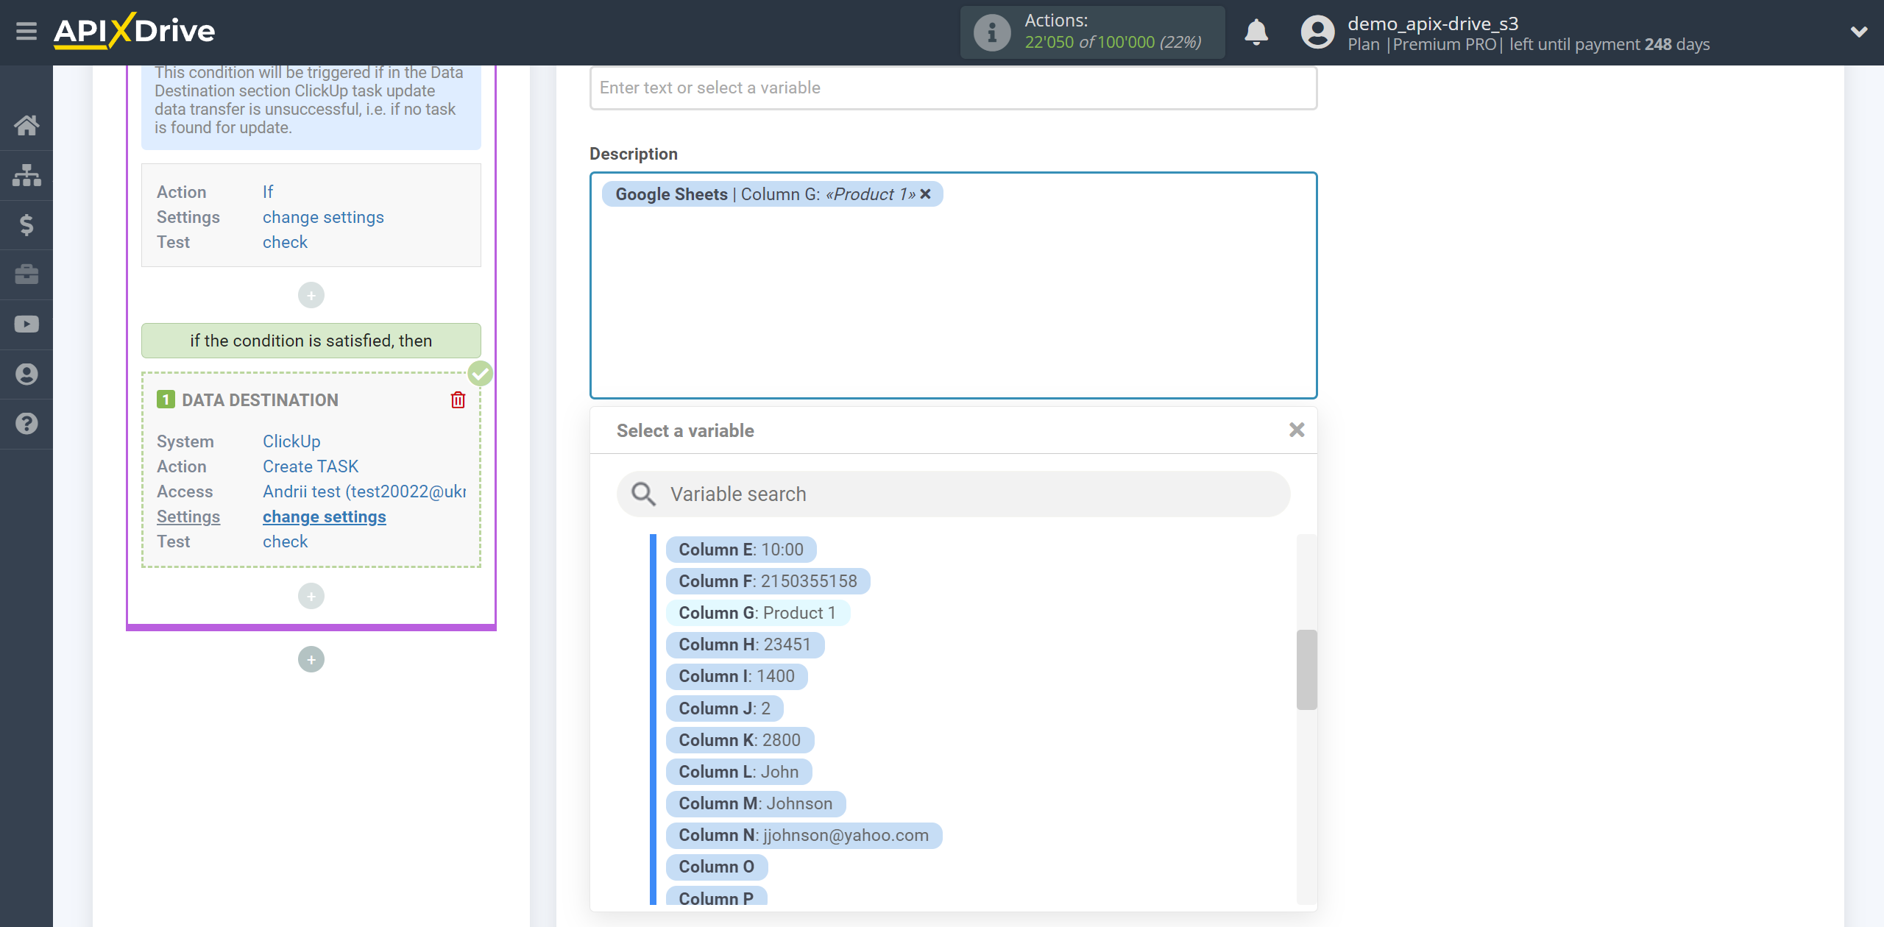Click the demo_apix-drive_s3 username
1884x927 pixels.
coord(1433,24)
